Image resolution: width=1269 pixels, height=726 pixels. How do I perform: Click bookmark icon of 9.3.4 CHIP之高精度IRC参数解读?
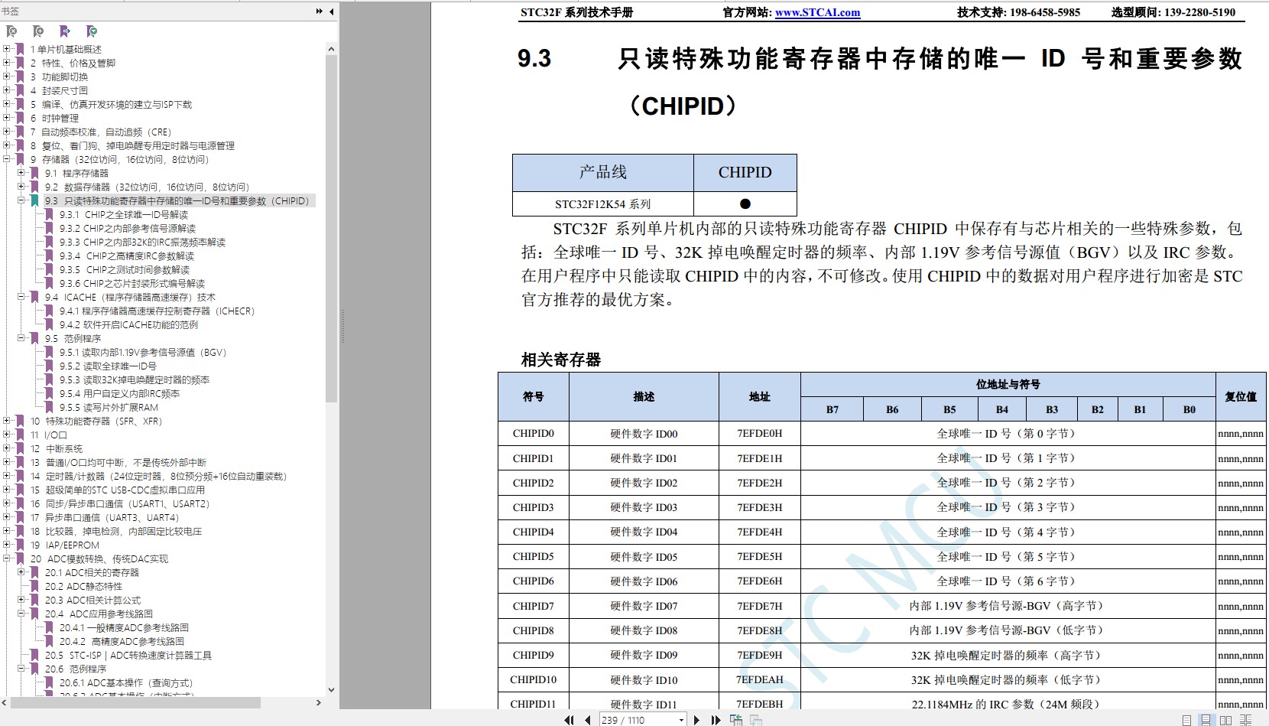coord(50,256)
